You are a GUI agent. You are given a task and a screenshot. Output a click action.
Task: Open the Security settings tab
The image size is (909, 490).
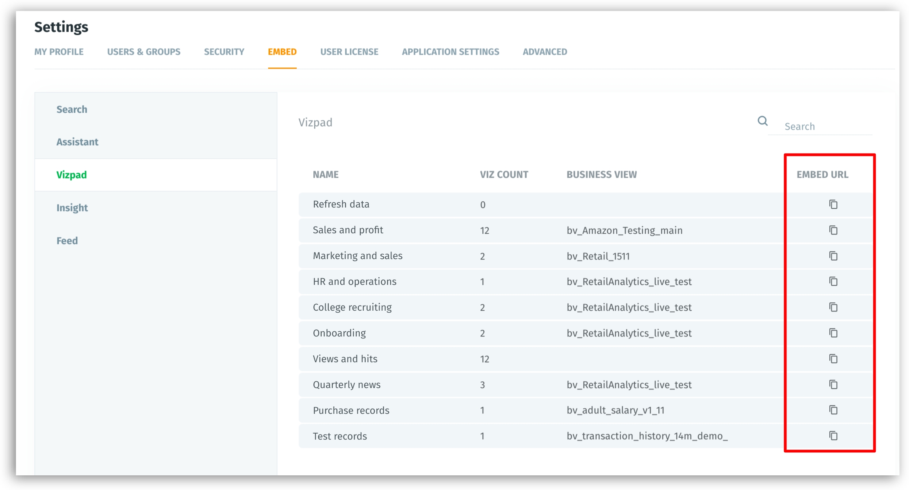click(224, 52)
